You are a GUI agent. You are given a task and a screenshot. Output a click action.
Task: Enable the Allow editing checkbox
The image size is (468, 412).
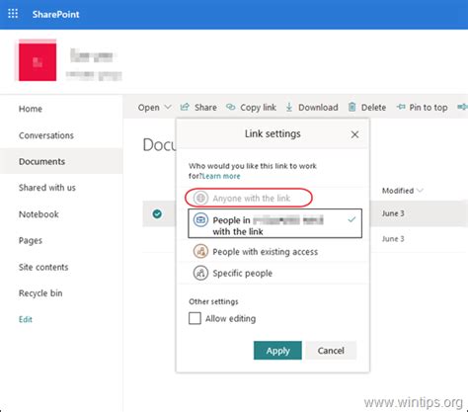[195, 318]
